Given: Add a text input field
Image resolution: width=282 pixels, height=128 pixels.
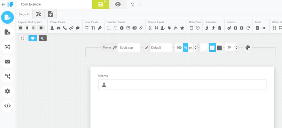Looking at the screenshot, I should (x=87, y=28).
